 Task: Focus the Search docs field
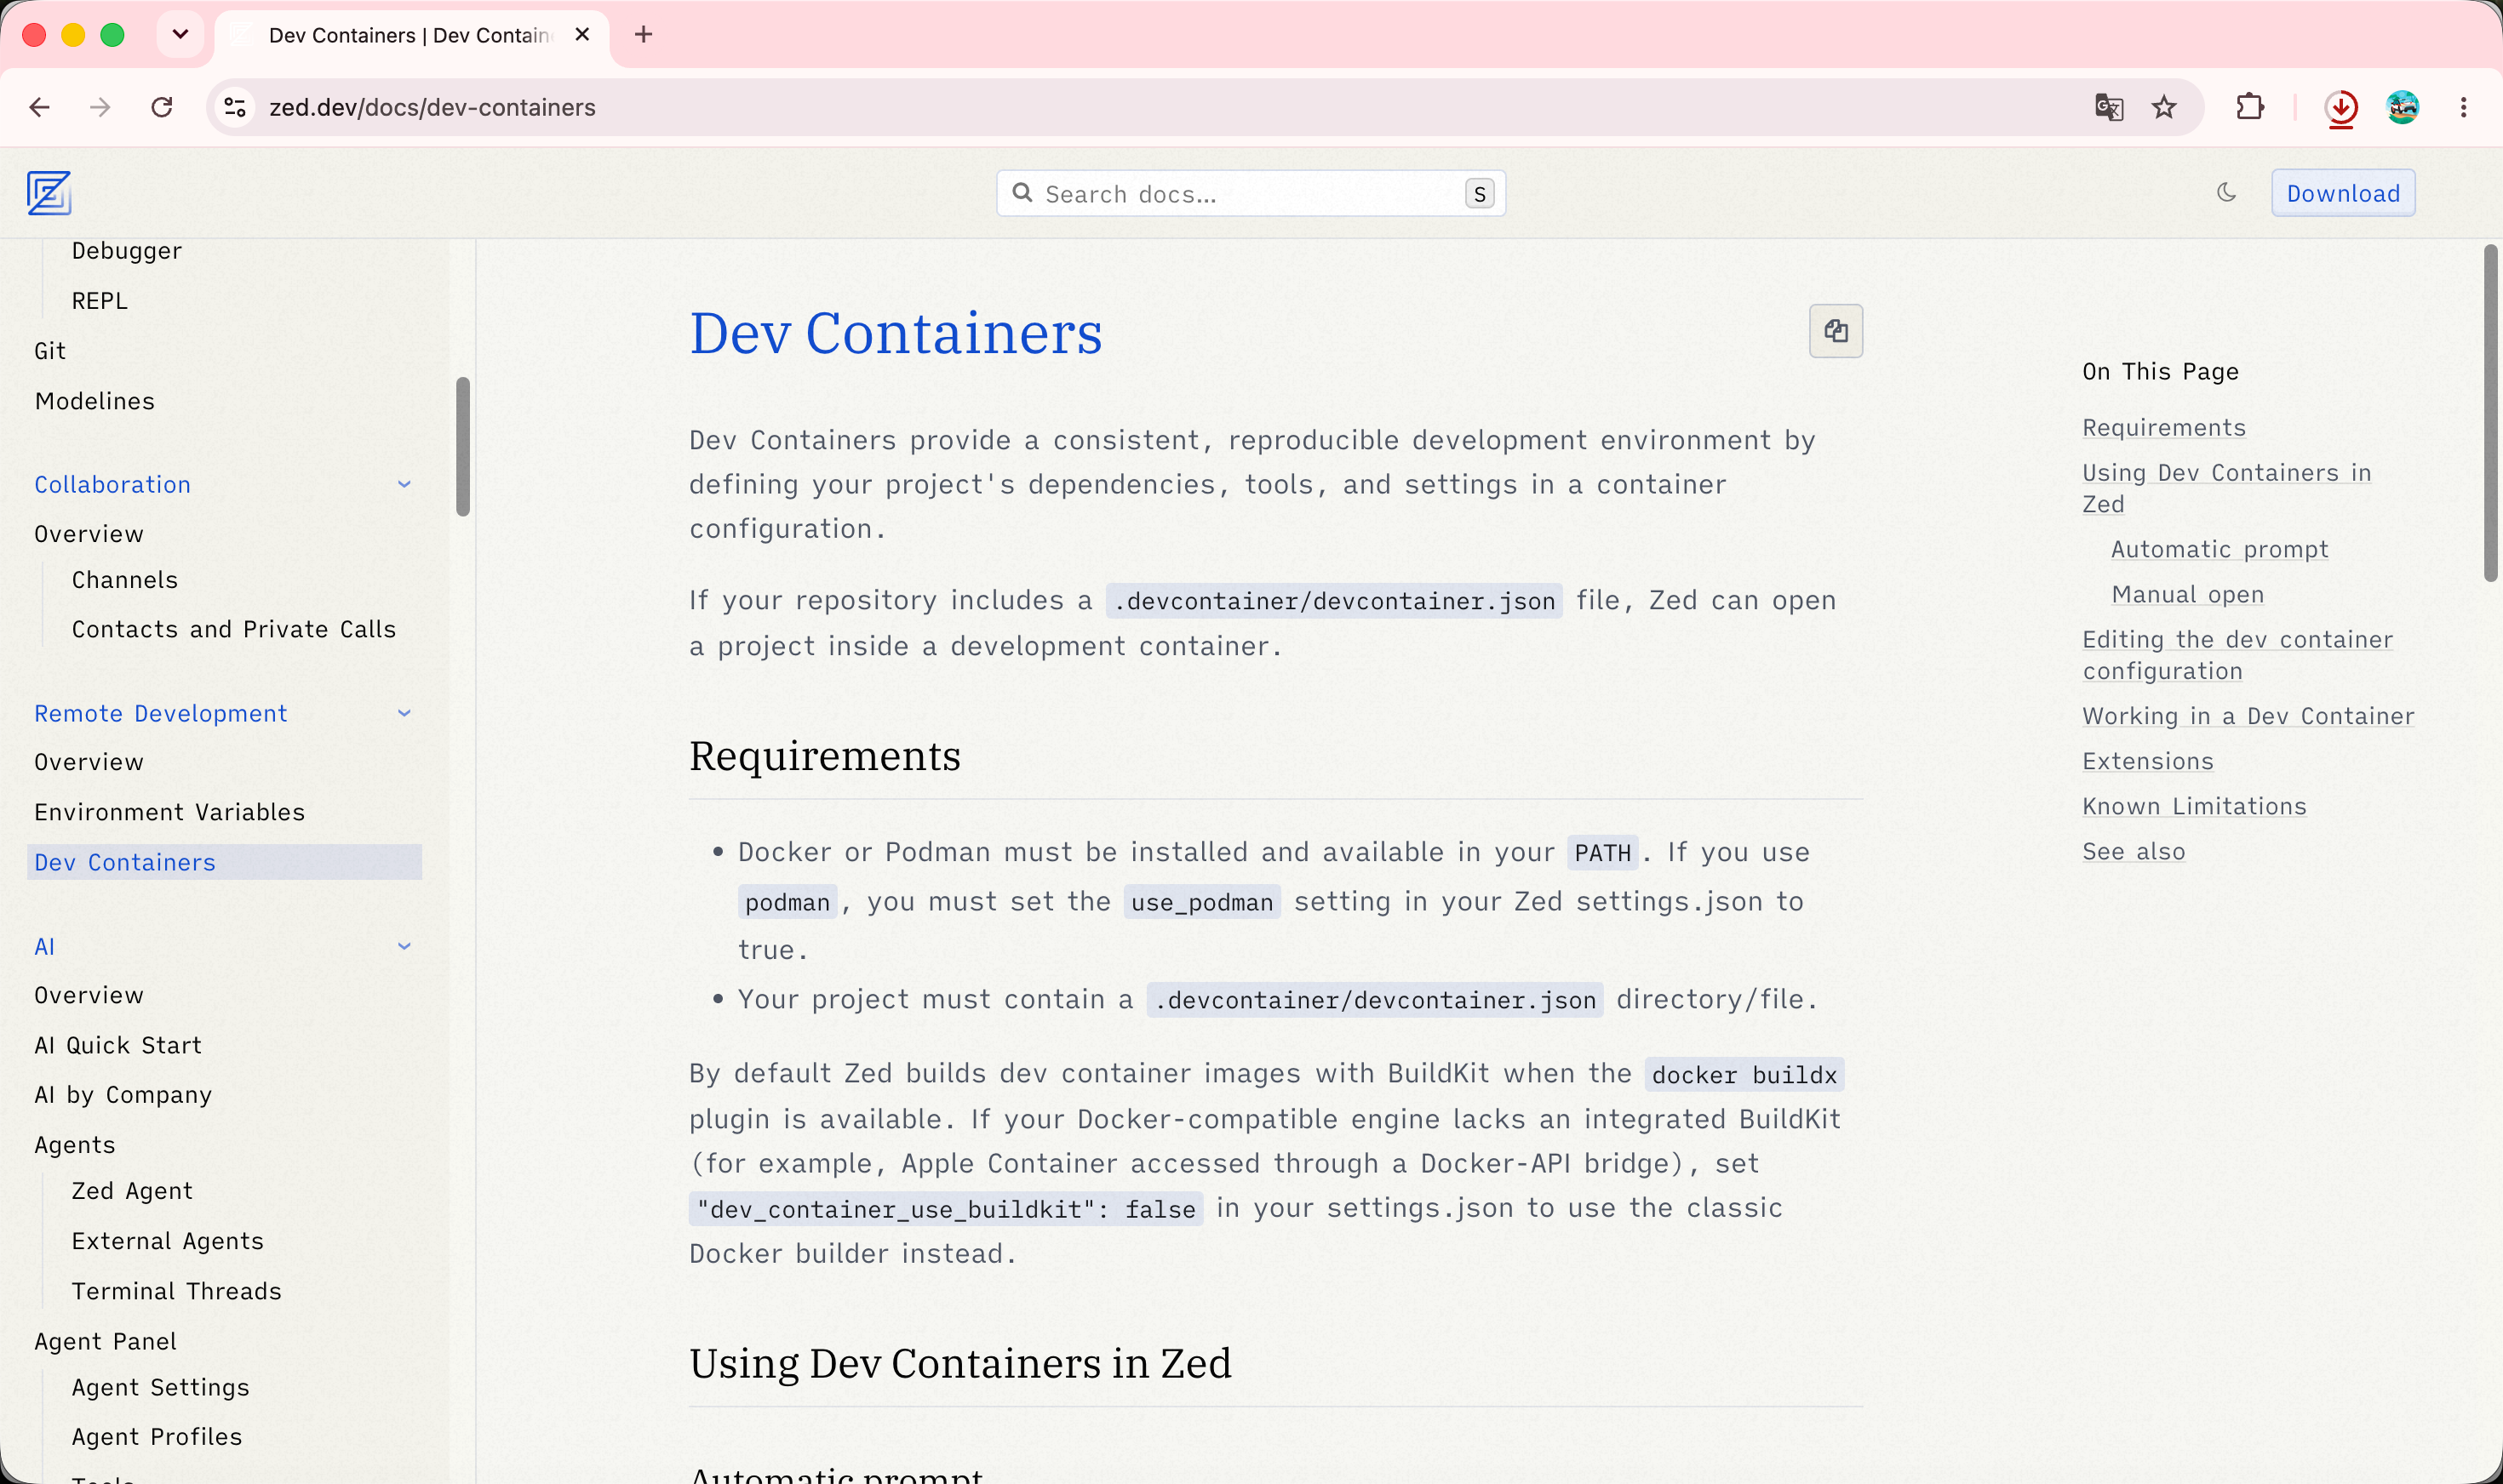1251,193
